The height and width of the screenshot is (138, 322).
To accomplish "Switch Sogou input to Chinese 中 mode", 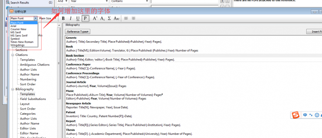I will [305, 115].
